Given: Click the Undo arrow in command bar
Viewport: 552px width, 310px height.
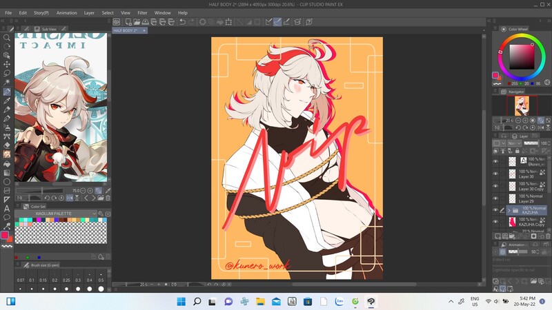Looking at the screenshot, I should tap(182, 22).
